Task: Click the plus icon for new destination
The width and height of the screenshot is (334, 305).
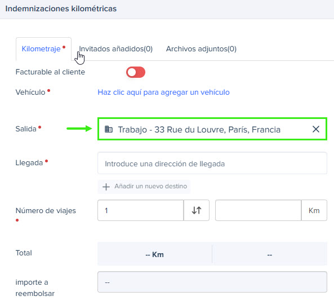Action: click(x=106, y=187)
